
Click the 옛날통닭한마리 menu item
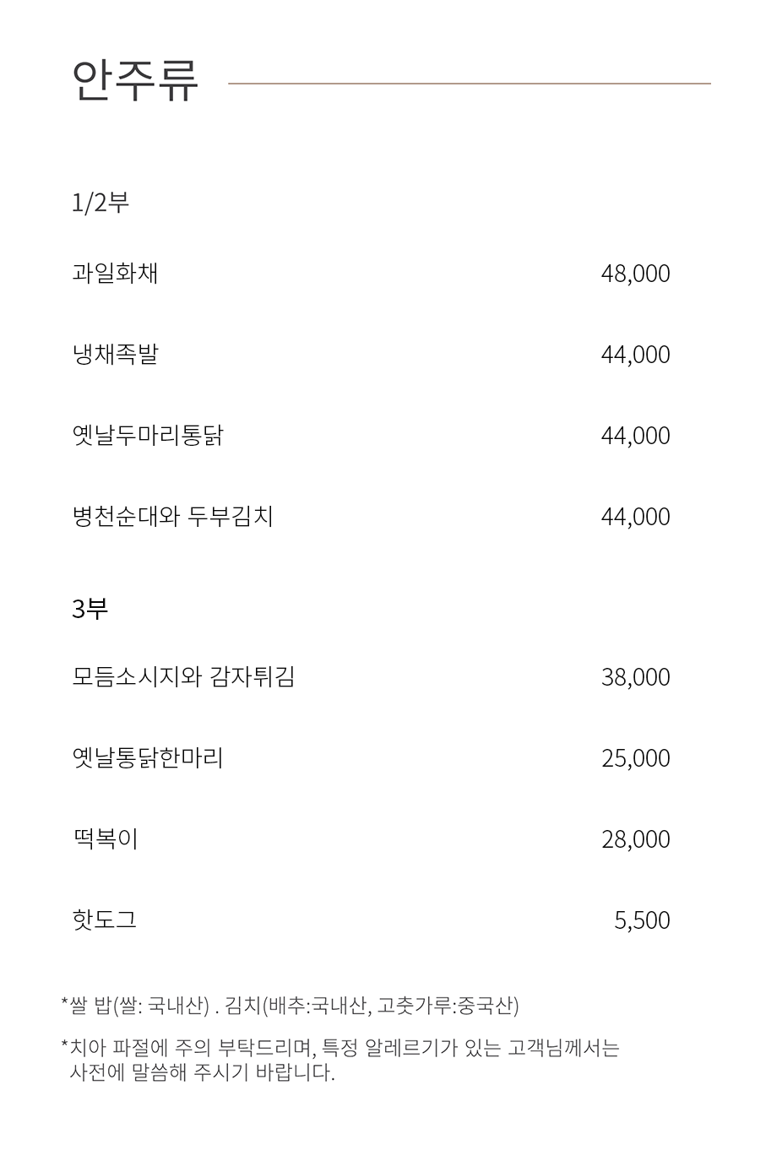pos(148,758)
